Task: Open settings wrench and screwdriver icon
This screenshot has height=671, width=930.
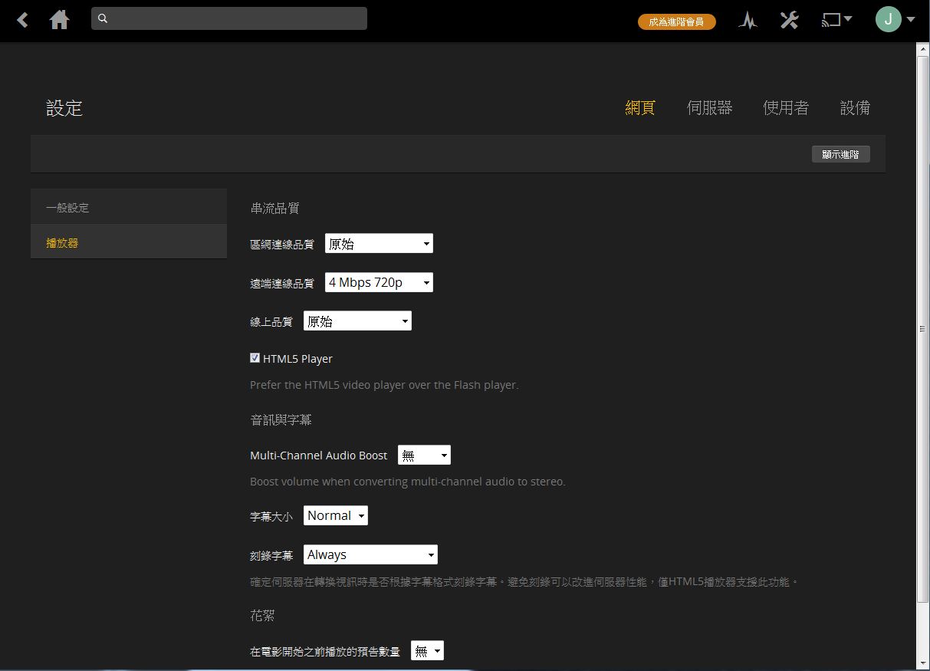Action: click(x=789, y=20)
